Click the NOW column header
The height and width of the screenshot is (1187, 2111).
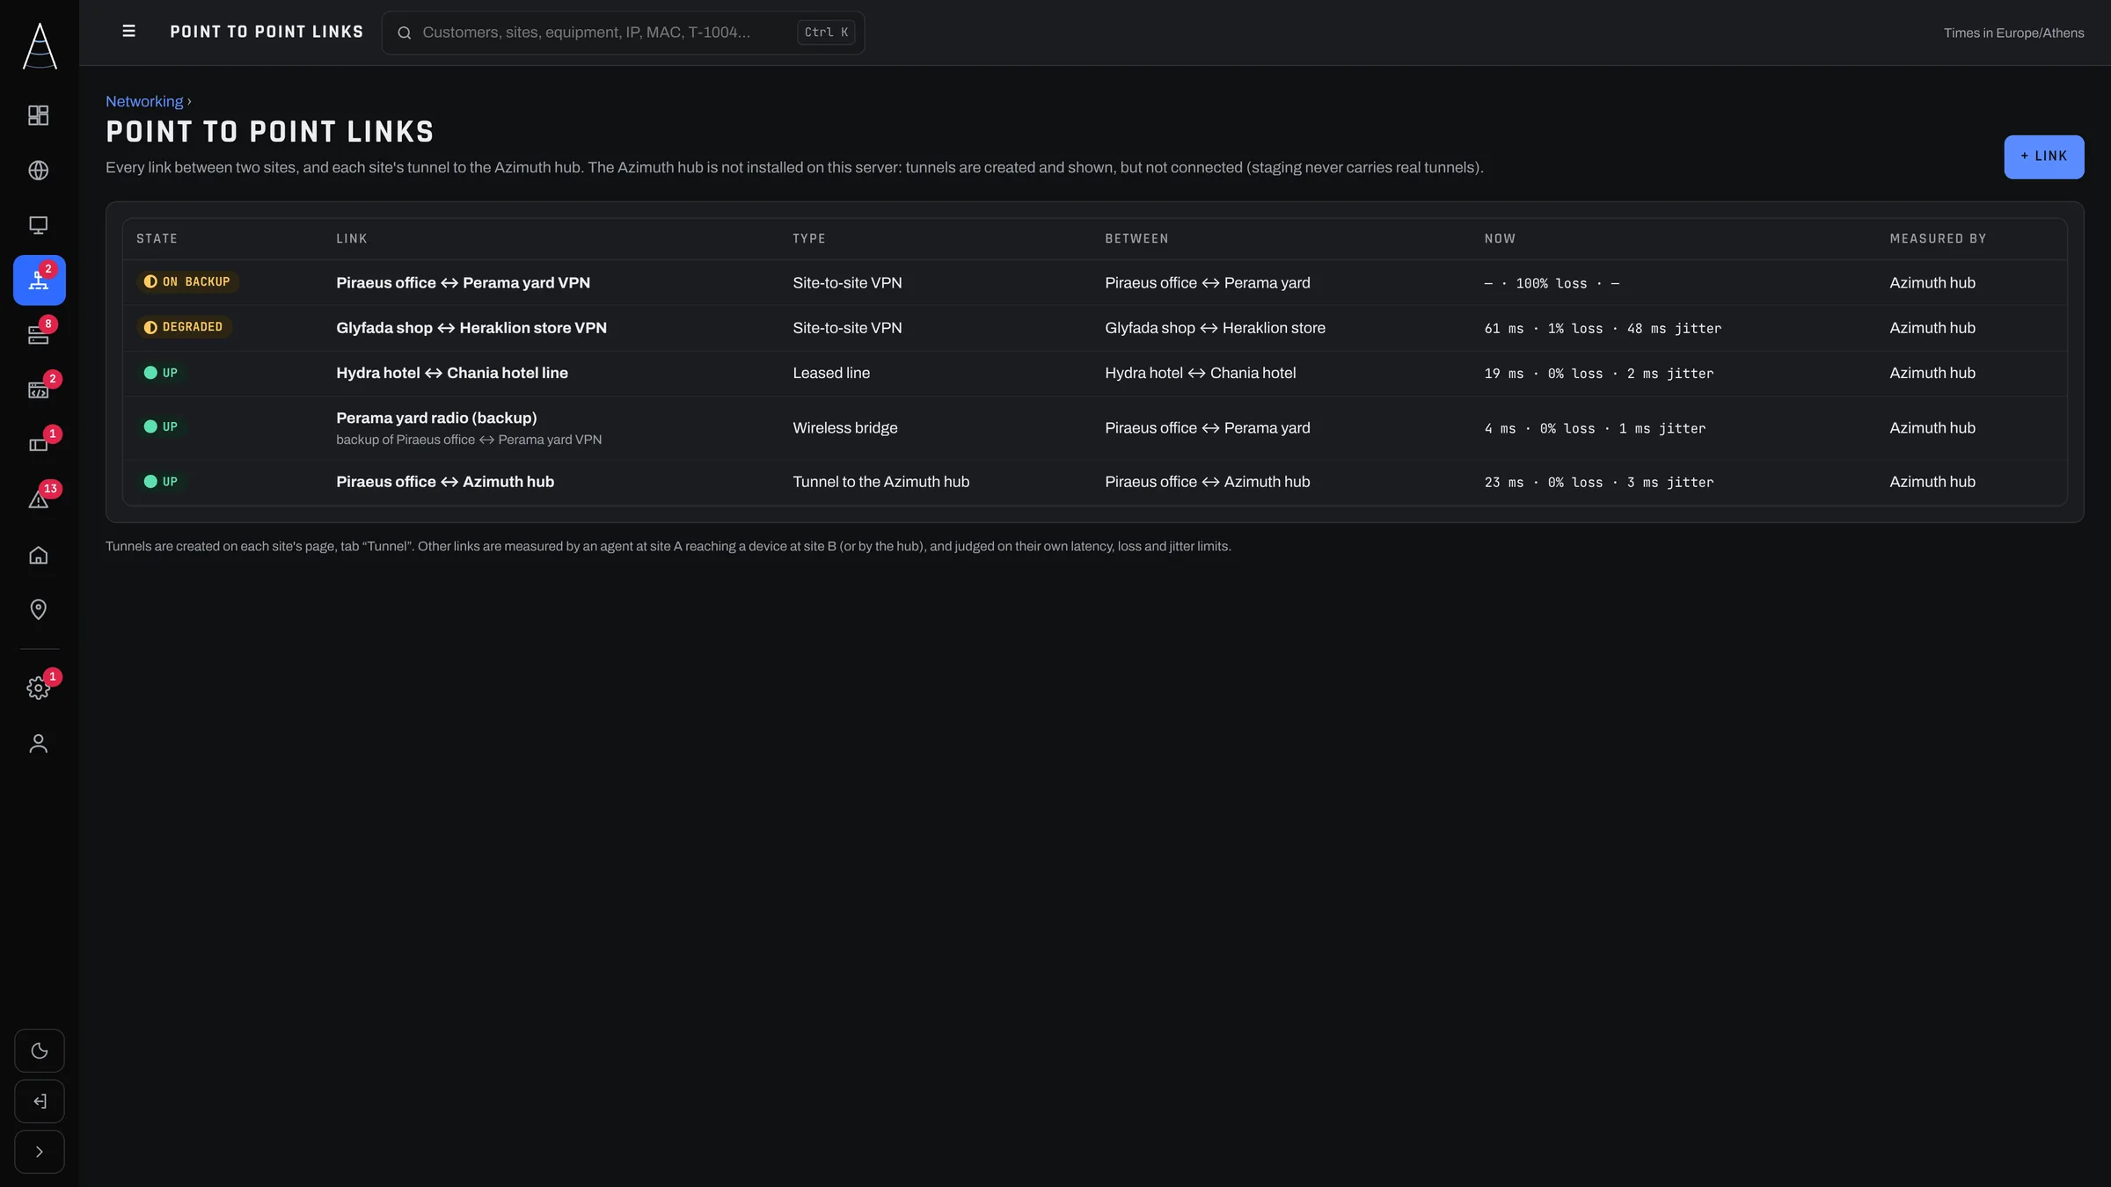point(1500,238)
